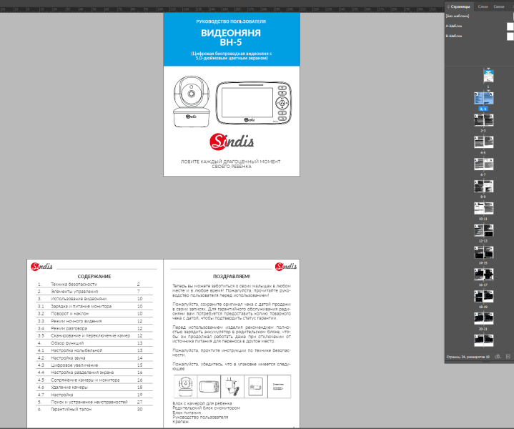Click contents row Гарантийный талон
This screenshot has width=514, height=429.
pos(94,409)
